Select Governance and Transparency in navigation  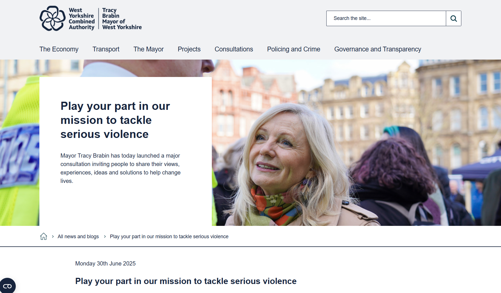coord(378,49)
